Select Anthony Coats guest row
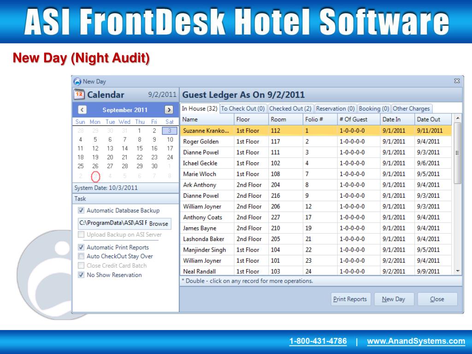 point(316,218)
